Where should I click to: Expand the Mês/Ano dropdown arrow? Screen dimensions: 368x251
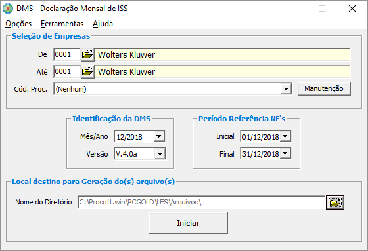[159, 136]
